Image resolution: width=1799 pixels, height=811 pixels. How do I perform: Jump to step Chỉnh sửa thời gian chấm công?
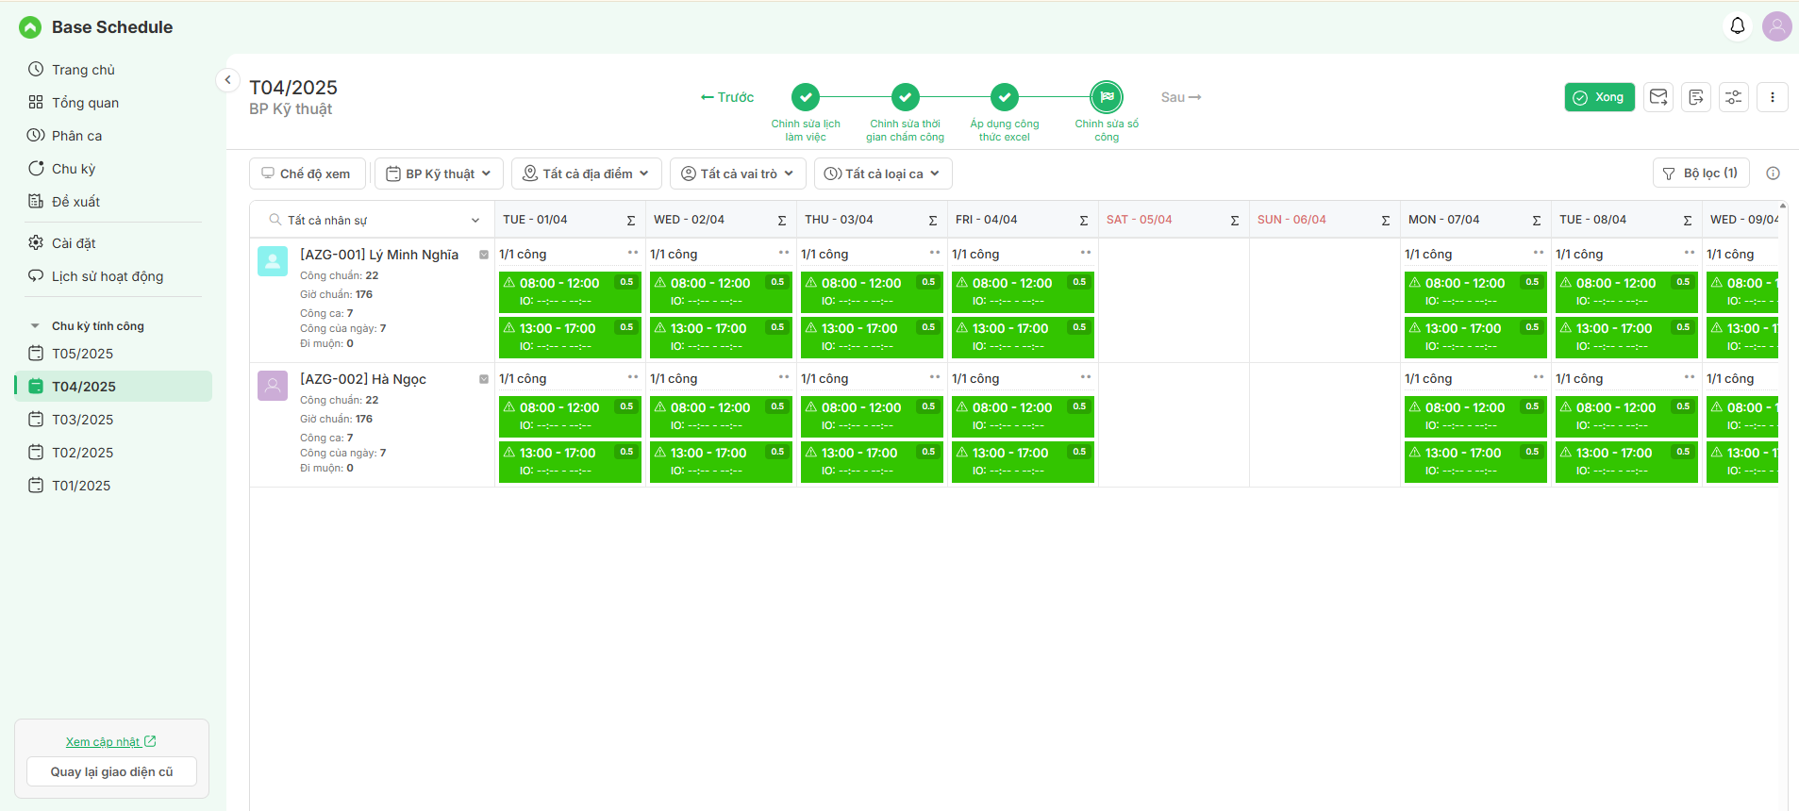(906, 97)
